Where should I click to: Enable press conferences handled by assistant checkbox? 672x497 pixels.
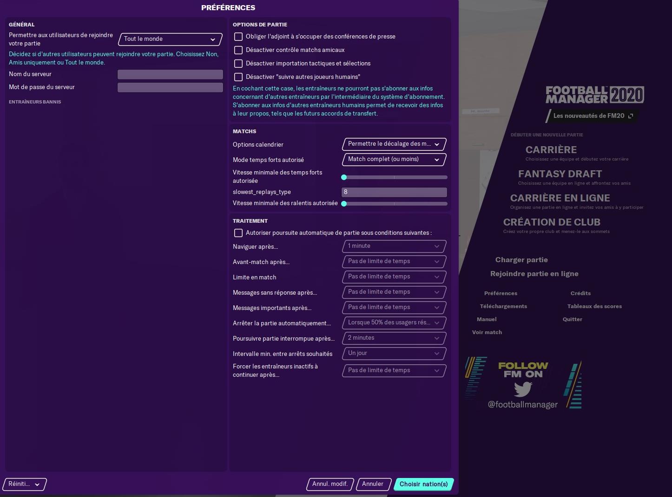(x=238, y=37)
